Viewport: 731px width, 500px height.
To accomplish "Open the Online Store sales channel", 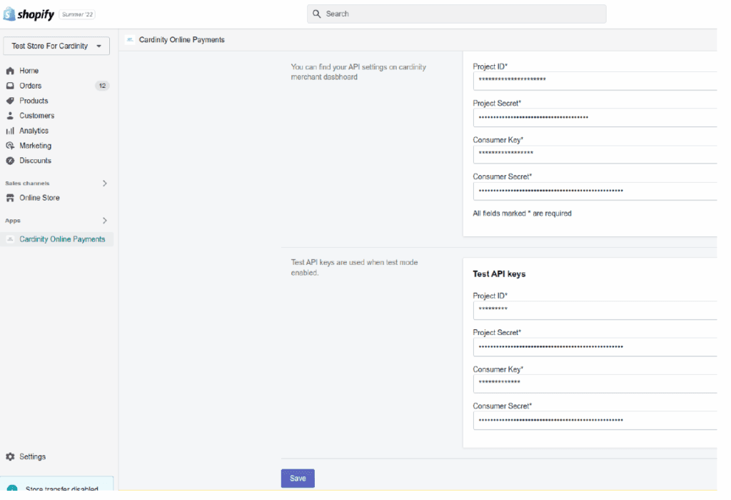I will (x=39, y=198).
